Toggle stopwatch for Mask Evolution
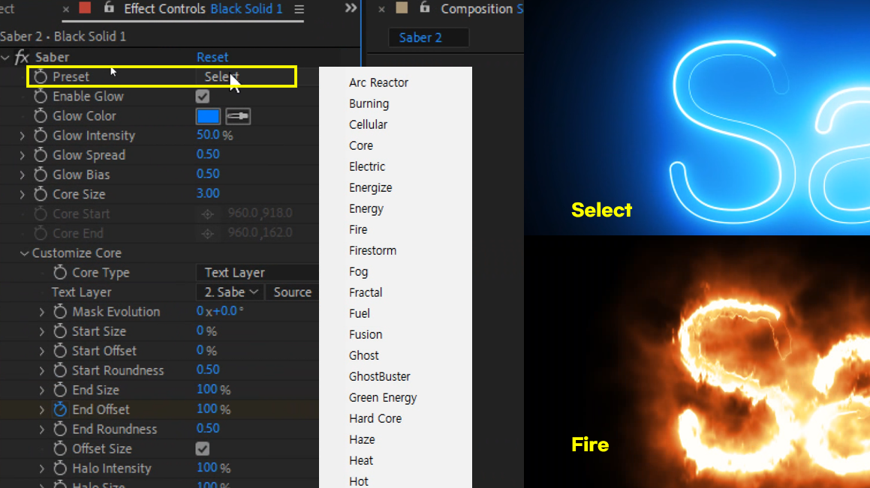The image size is (870, 488). [60, 311]
